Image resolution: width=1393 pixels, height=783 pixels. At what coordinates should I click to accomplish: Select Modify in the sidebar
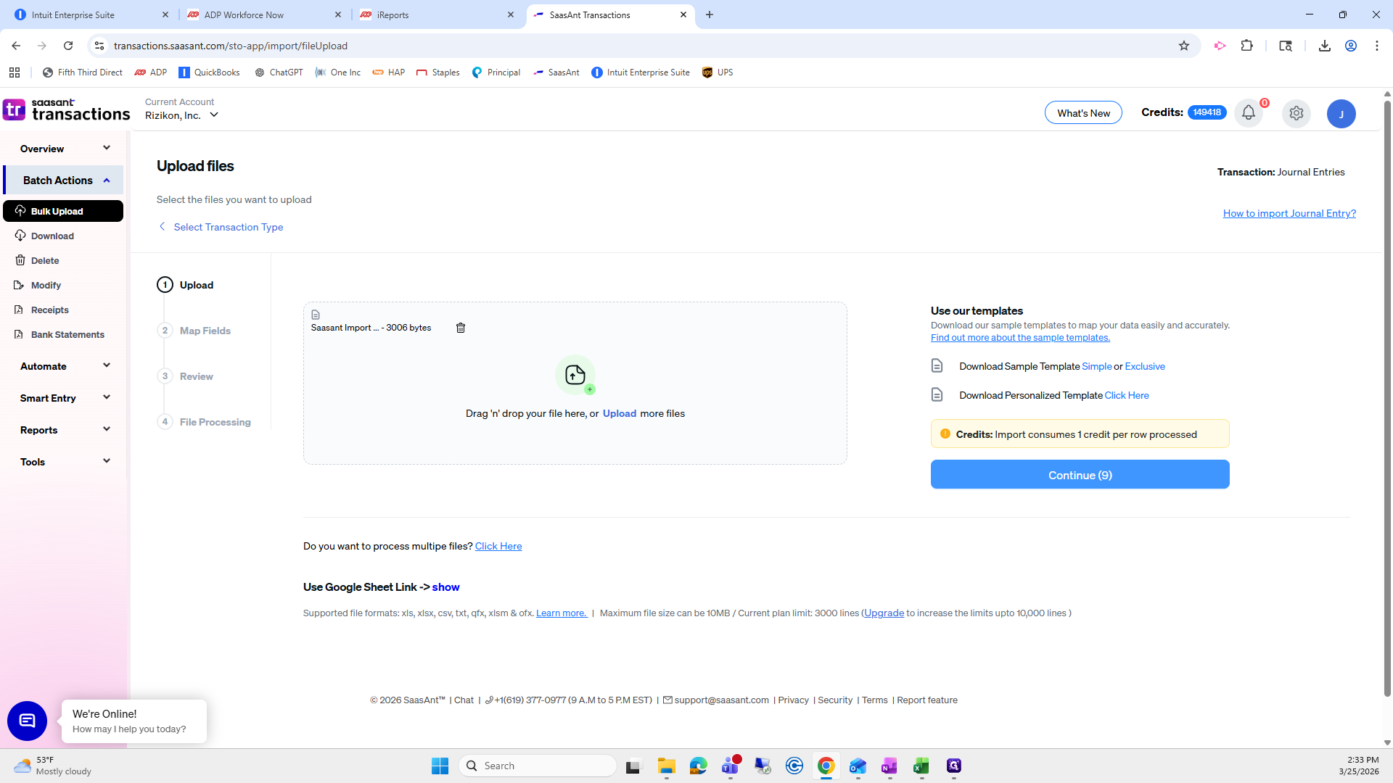46,285
